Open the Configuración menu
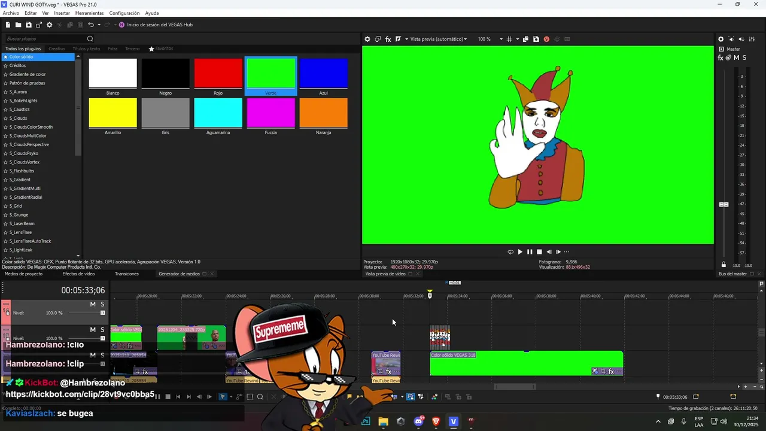 (x=124, y=13)
